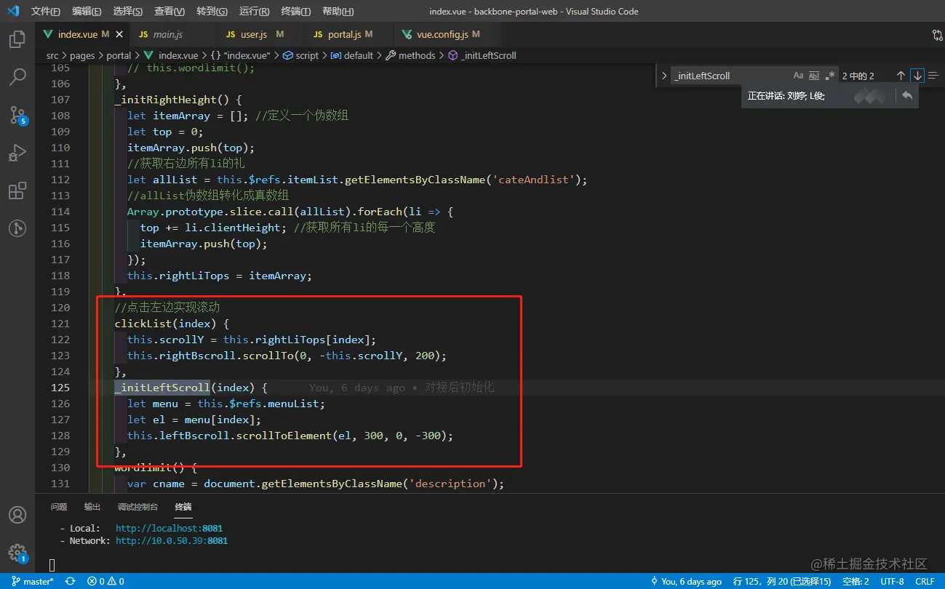Open the index.vue file breadcrumb
The height and width of the screenshot is (589, 945).
172,55
